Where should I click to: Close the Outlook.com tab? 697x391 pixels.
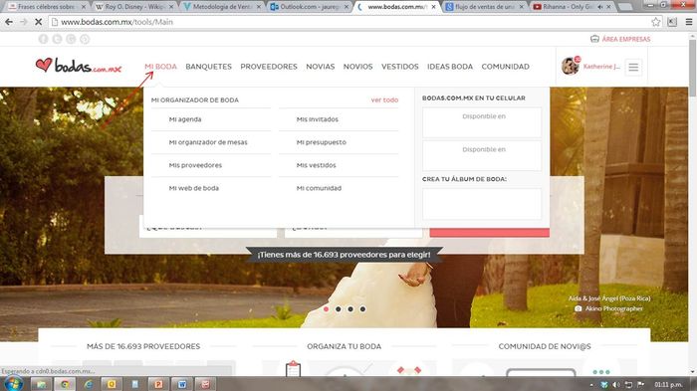click(347, 7)
